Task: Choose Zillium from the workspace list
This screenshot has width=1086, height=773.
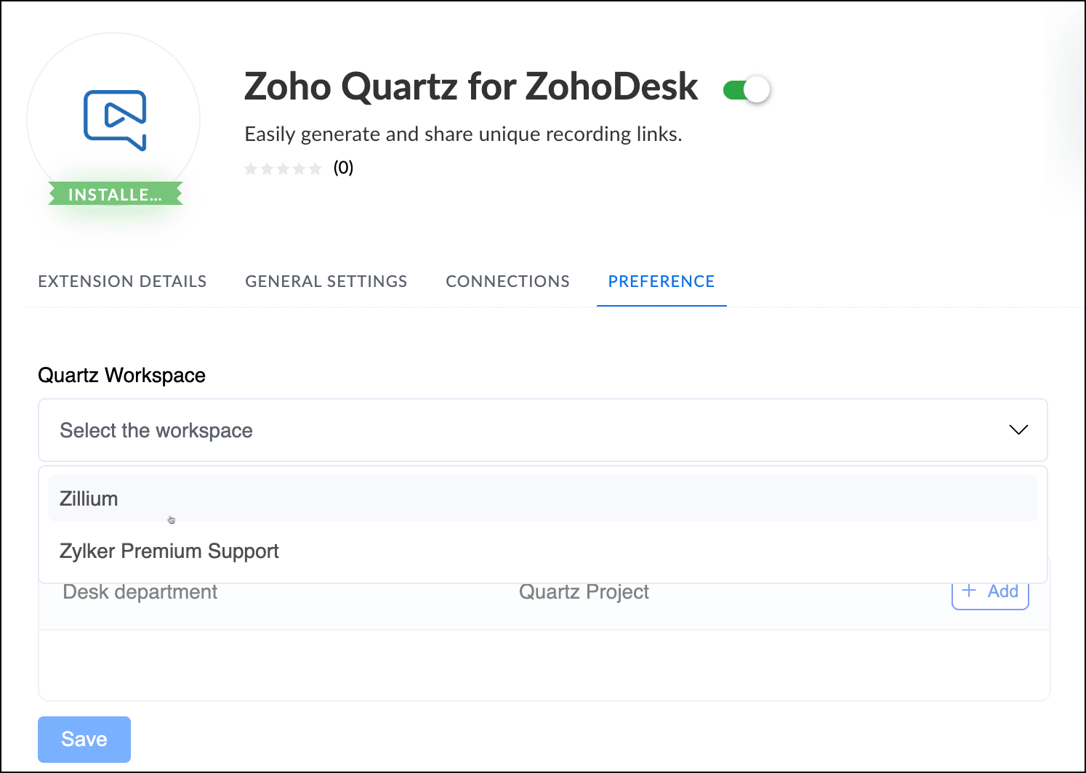Action: pos(89,499)
